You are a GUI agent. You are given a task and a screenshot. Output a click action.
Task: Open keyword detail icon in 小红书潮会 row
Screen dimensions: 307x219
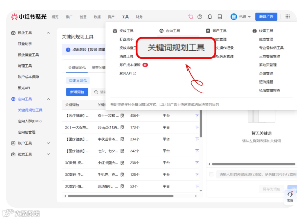pos(122,163)
